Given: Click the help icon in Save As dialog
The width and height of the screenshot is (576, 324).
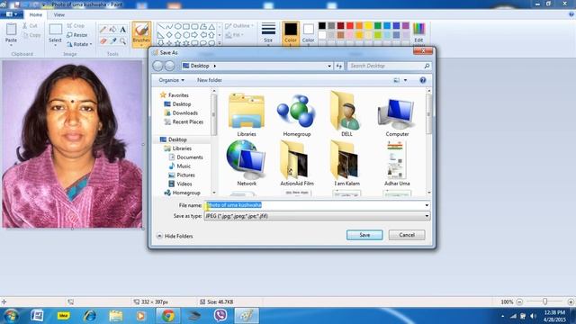Looking at the screenshot, I should click(x=423, y=80).
